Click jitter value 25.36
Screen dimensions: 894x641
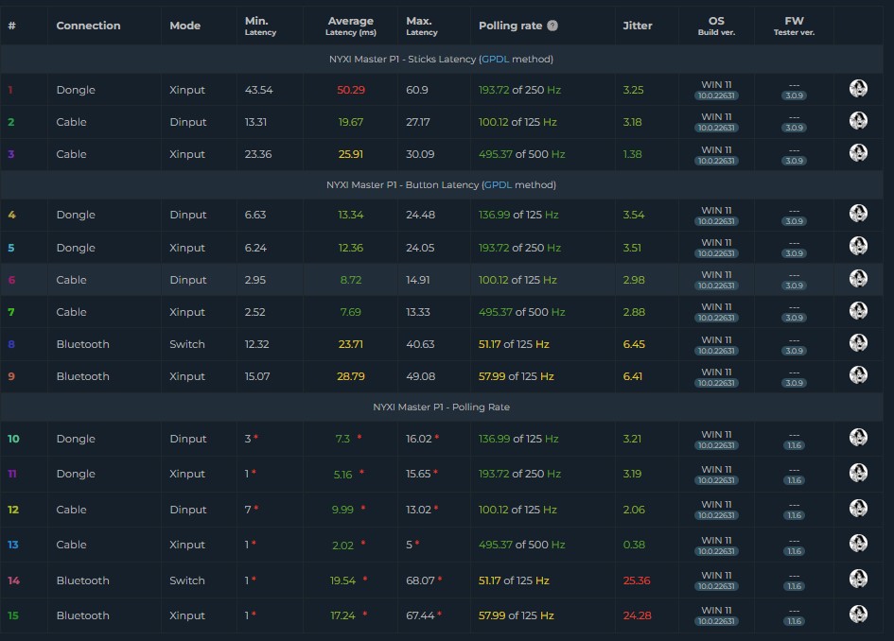click(x=637, y=580)
